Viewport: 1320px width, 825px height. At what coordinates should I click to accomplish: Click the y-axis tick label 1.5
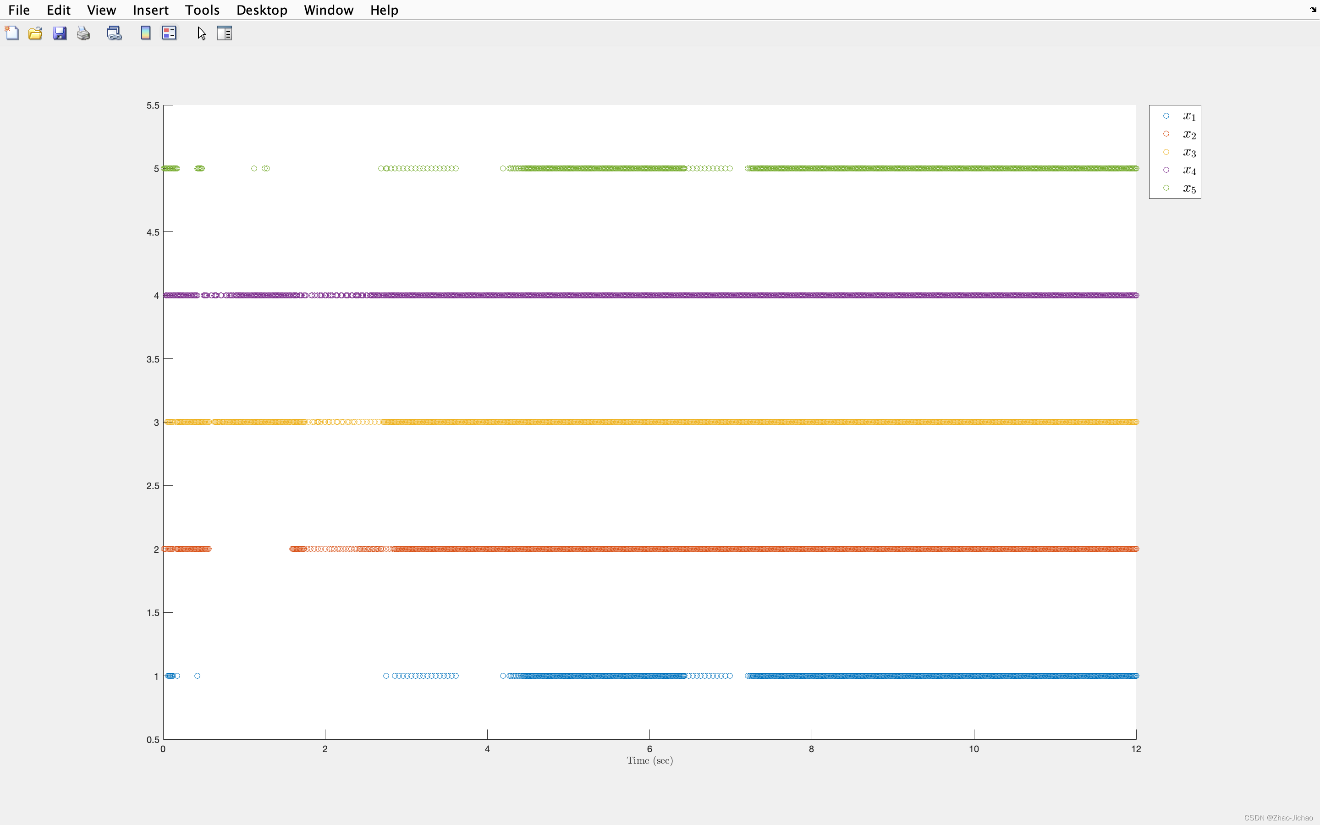click(x=153, y=613)
